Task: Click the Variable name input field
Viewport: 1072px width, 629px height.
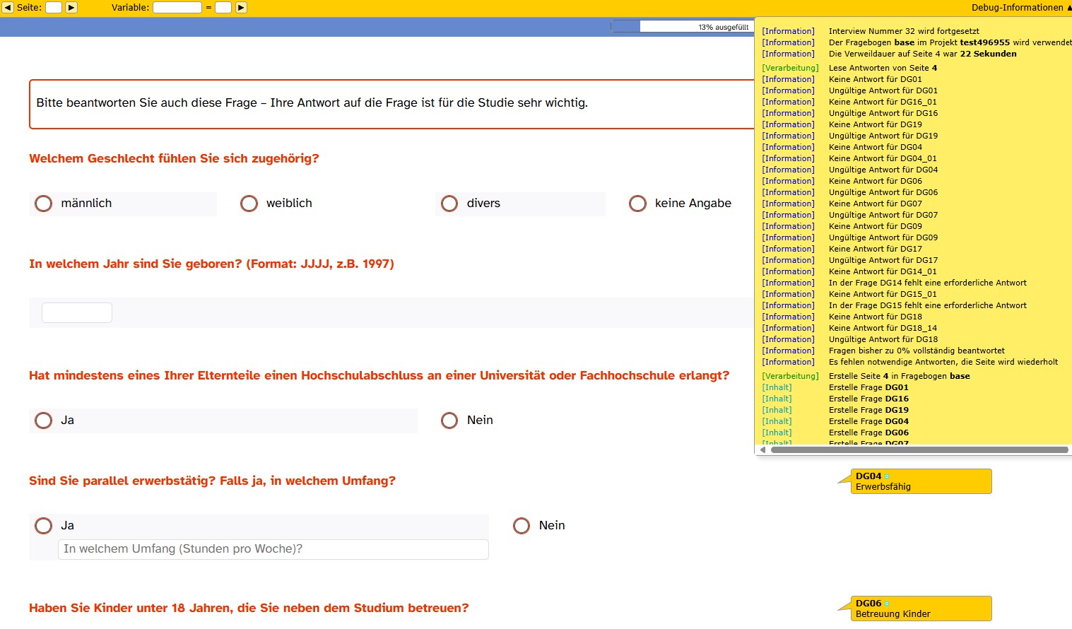Action: coord(177,8)
